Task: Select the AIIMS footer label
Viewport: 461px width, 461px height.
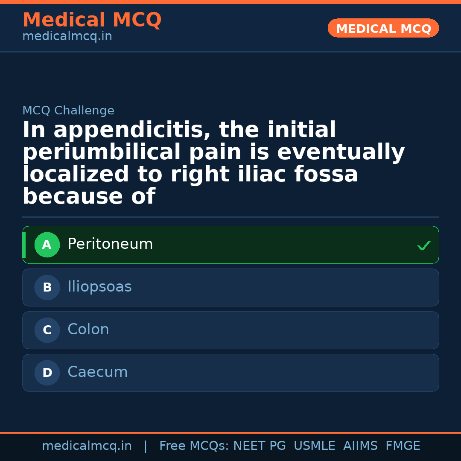Action: pyautogui.click(x=360, y=446)
